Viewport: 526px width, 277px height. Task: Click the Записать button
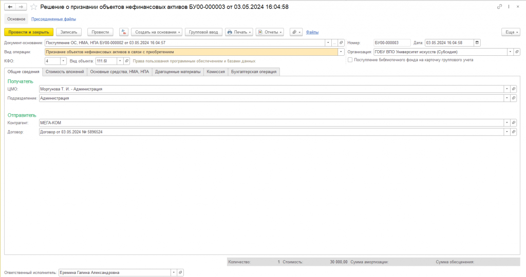[x=69, y=32]
